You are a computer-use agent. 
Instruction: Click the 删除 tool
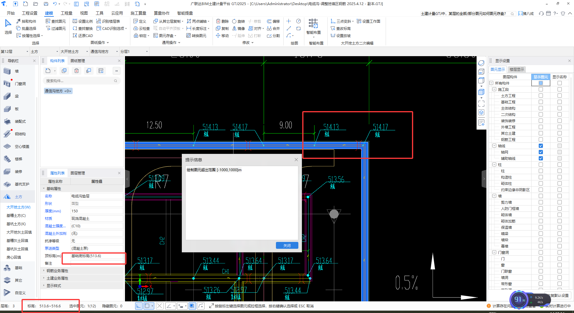pos(222,21)
